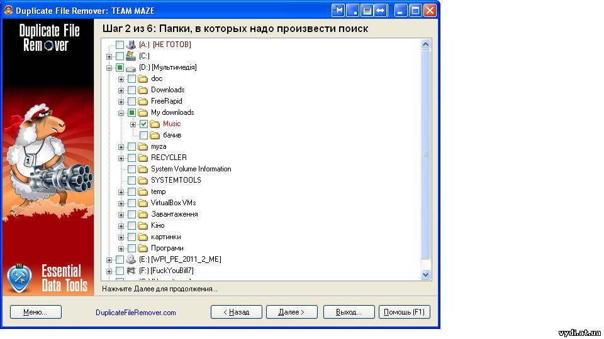Click the C: system drive icon

click(131, 56)
